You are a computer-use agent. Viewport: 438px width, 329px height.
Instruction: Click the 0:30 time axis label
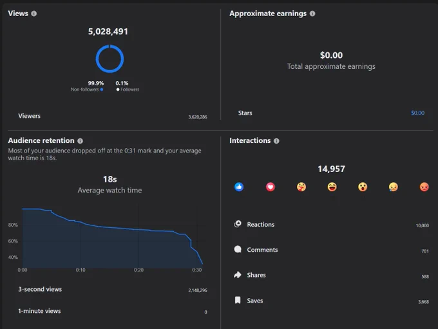196,270
